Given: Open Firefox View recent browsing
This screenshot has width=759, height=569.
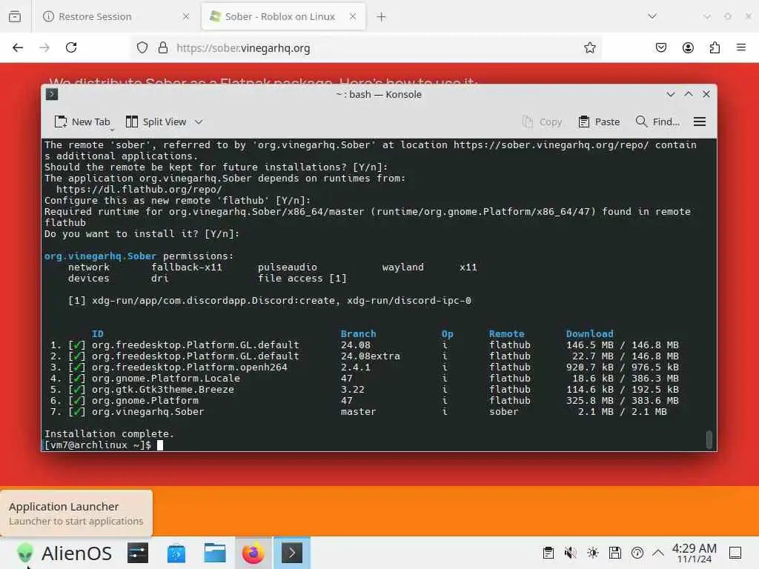Looking at the screenshot, I should pos(15,16).
